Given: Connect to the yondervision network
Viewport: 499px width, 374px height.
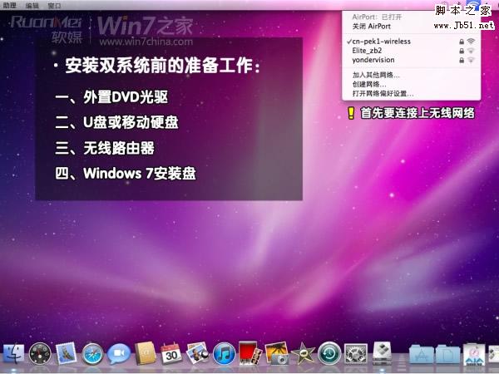Looking at the screenshot, I should coord(411,60).
